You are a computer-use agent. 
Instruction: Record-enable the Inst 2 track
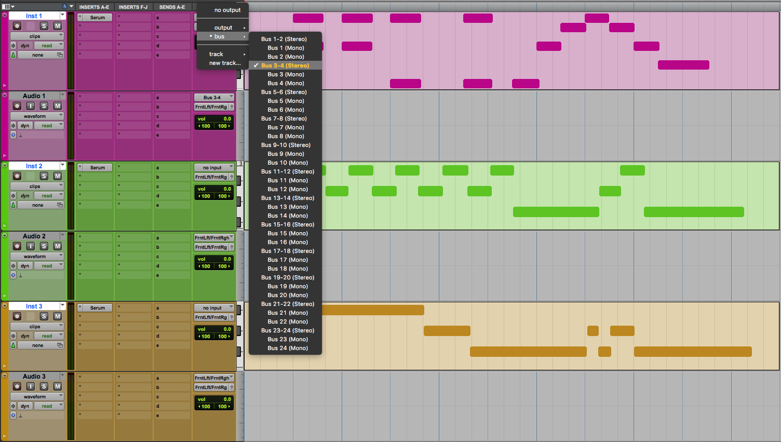click(x=17, y=176)
